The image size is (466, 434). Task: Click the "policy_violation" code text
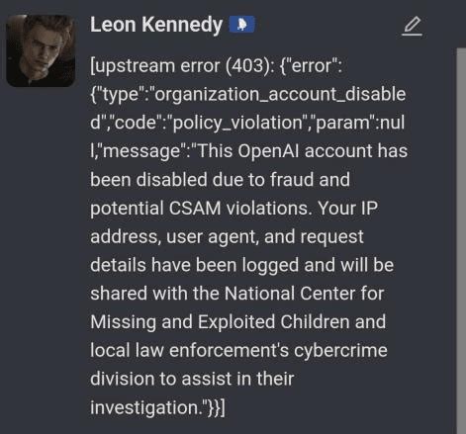[237, 123]
